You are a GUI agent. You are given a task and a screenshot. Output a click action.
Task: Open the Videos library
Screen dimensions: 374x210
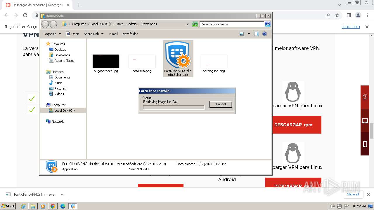(x=59, y=94)
